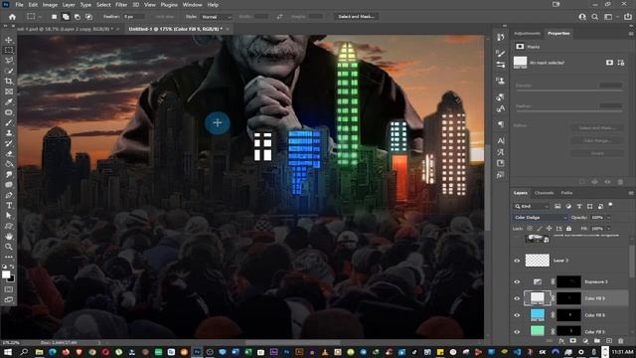Screen dimensions: 636x358
Task: Open the Layers panel menu
Action: pos(631,193)
